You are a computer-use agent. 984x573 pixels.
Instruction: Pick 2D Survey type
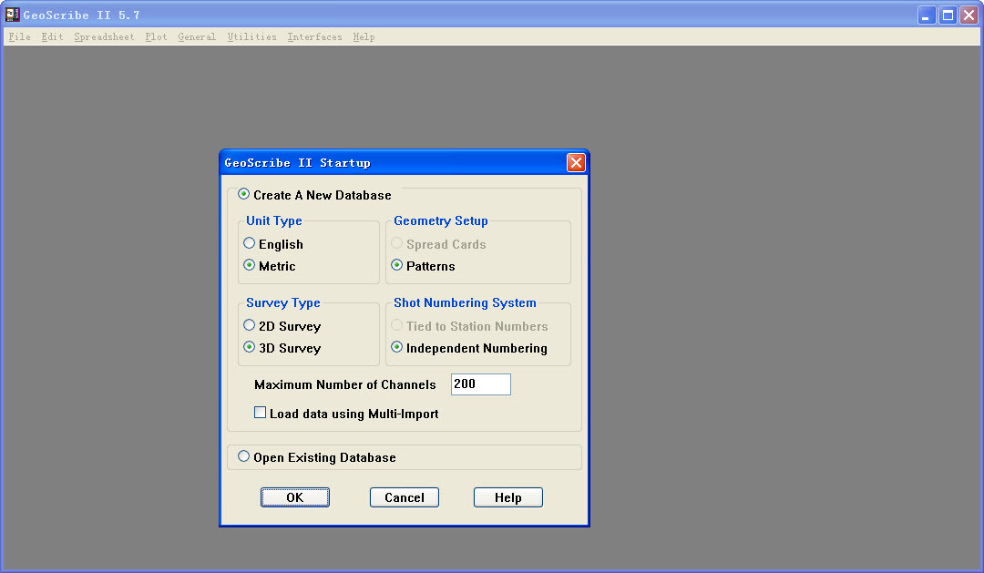pyautogui.click(x=249, y=325)
